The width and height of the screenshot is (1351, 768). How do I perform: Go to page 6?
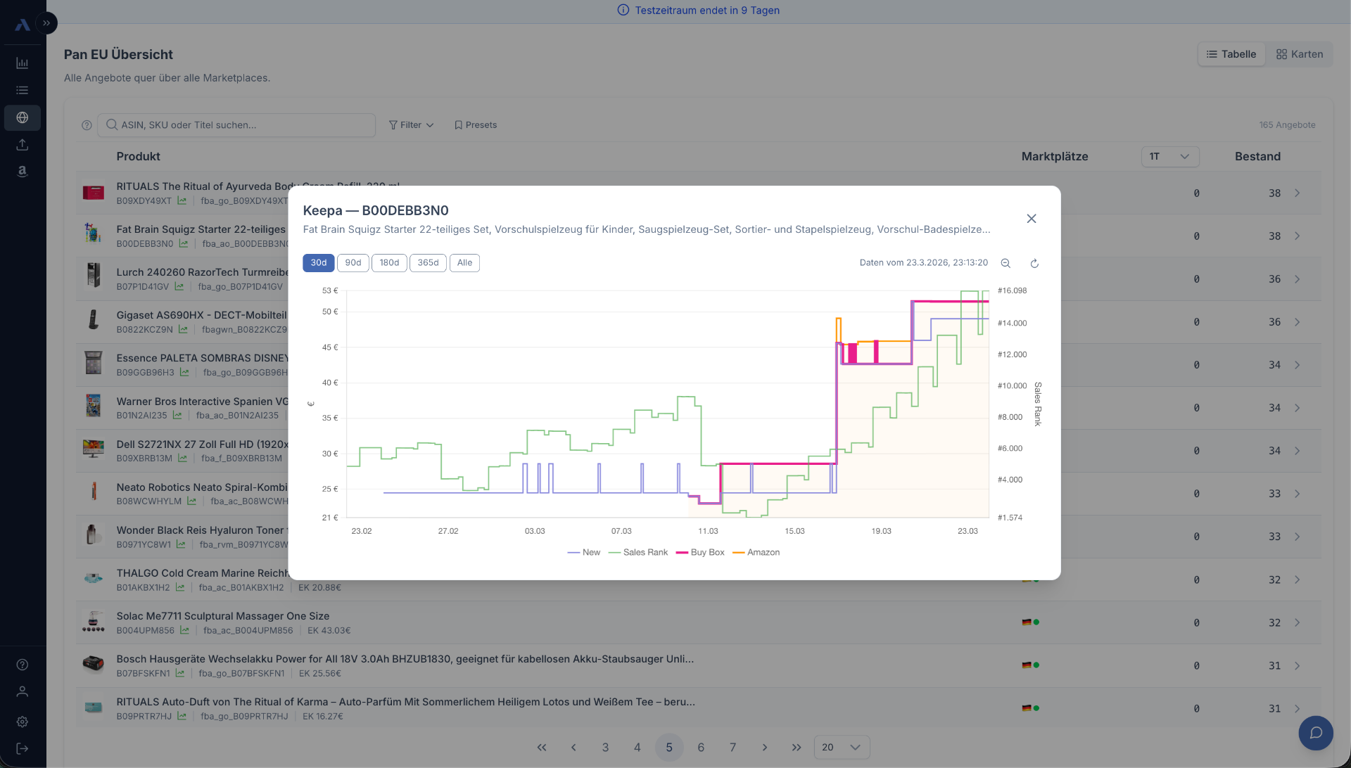[701, 748]
